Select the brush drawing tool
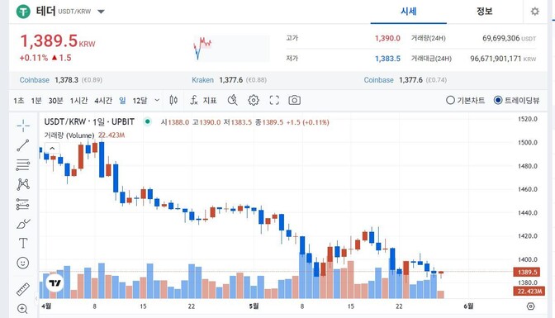The image size is (555, 318). (x=23, y=224)
